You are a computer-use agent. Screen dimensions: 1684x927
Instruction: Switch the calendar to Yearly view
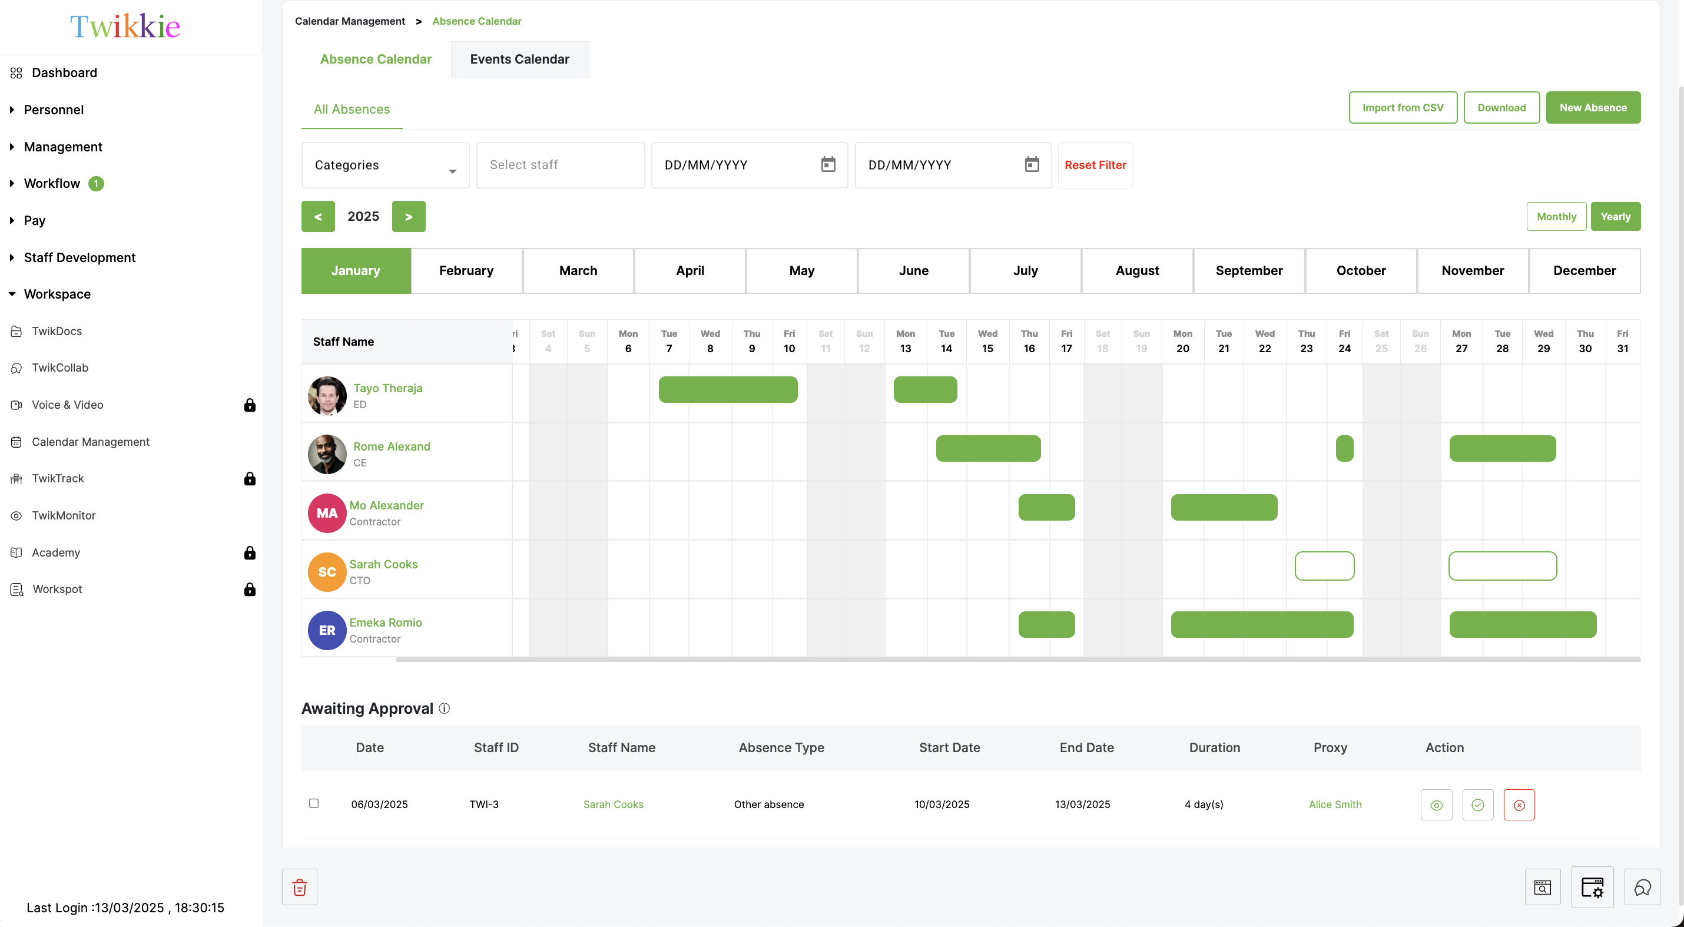pos(1615,216)
